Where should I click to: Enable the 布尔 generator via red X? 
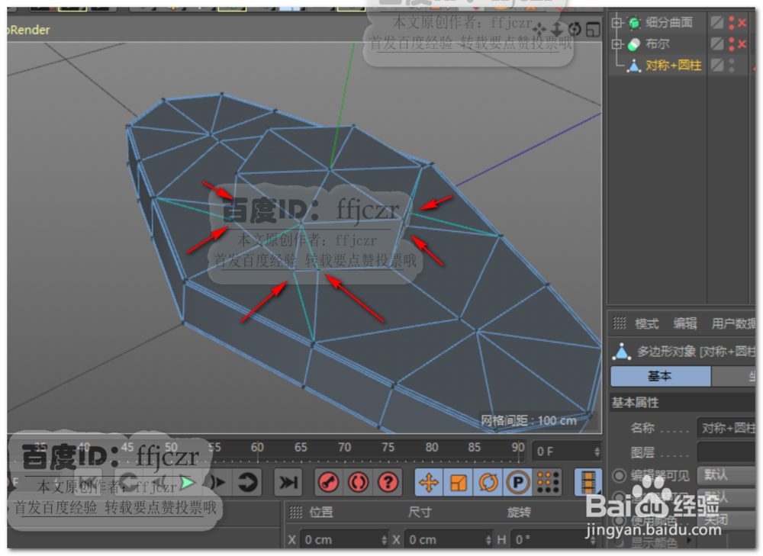(x=742, y=44)
